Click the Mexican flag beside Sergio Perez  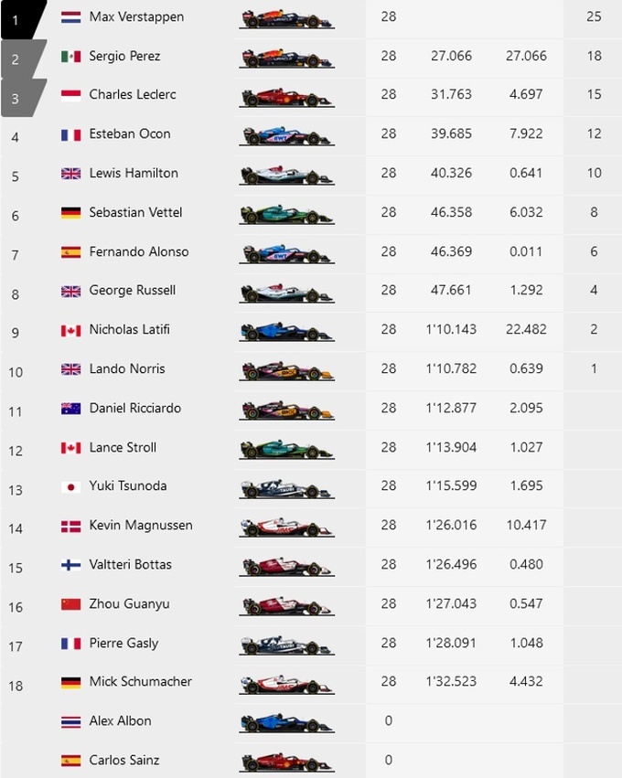click(70, 57)
